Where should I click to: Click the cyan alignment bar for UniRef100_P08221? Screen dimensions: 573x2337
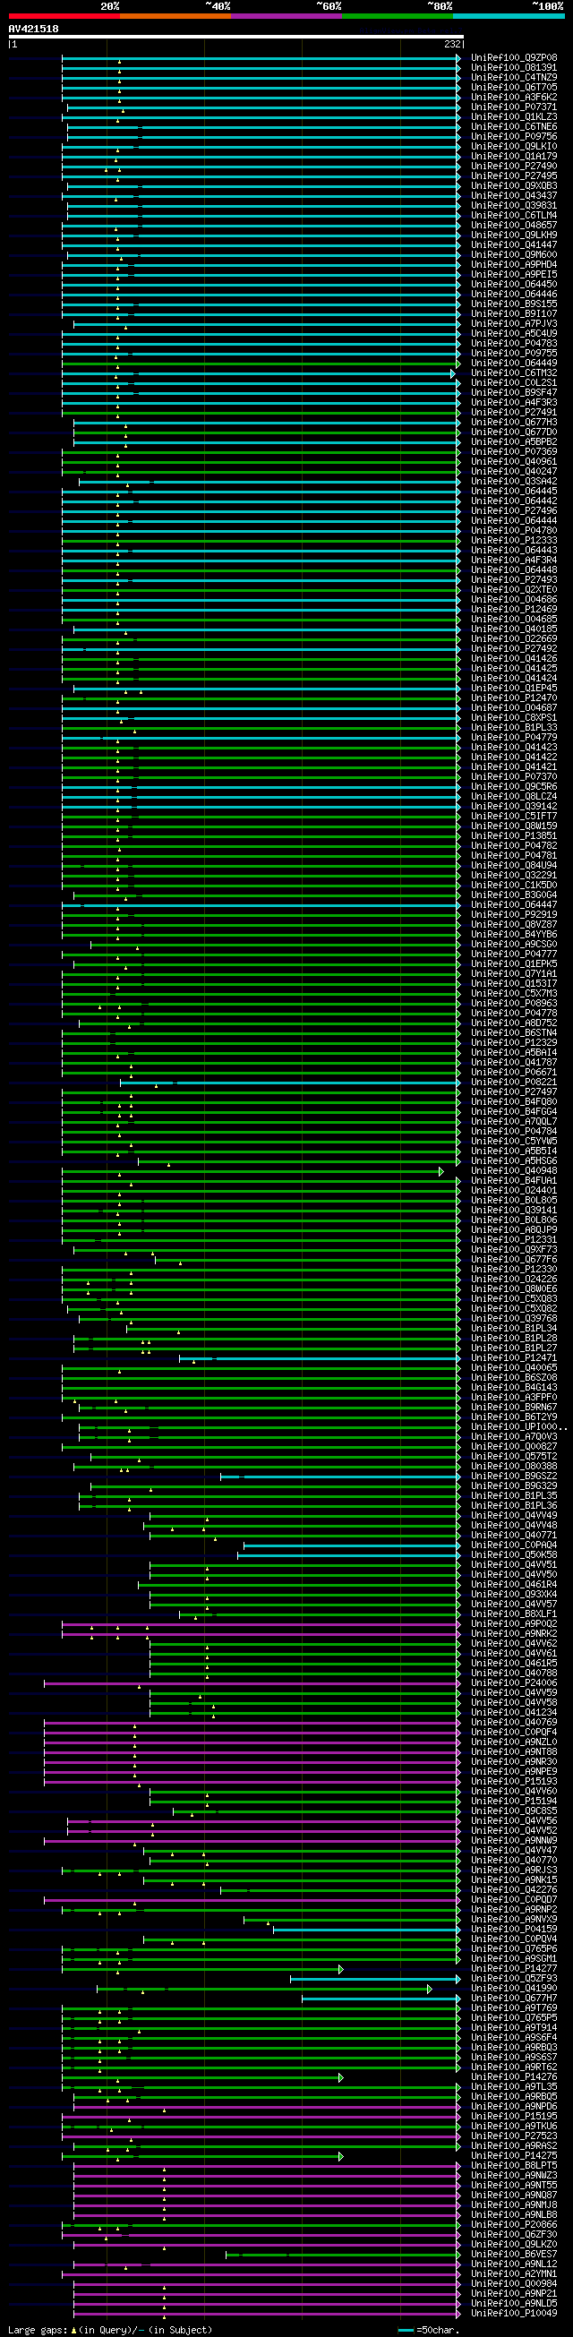(290, 1083)
